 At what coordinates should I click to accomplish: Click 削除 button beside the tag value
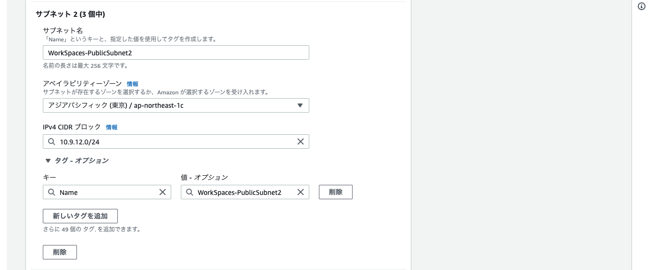click(x=336, y=192)
